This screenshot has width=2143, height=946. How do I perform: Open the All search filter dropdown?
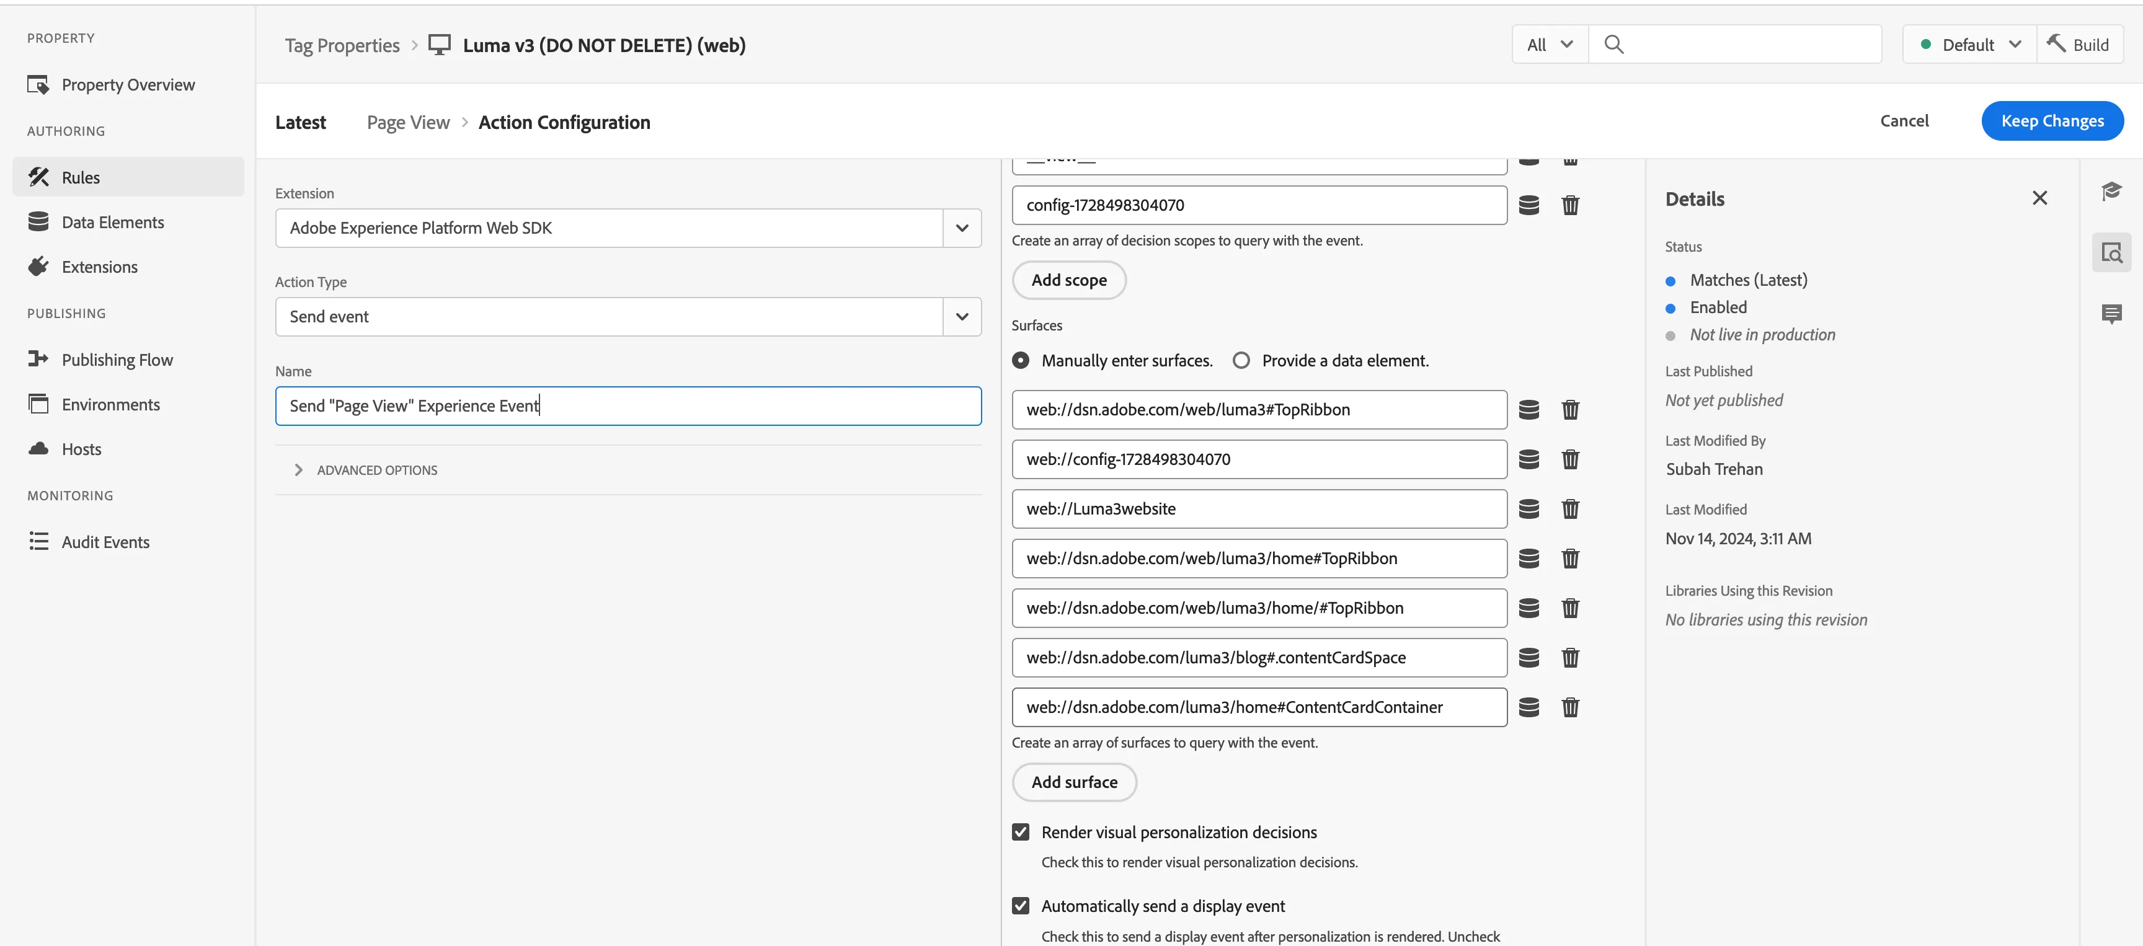coord(1550,44)
